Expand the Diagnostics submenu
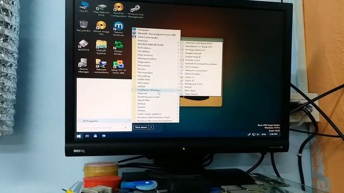 click(x=156, y=62)
